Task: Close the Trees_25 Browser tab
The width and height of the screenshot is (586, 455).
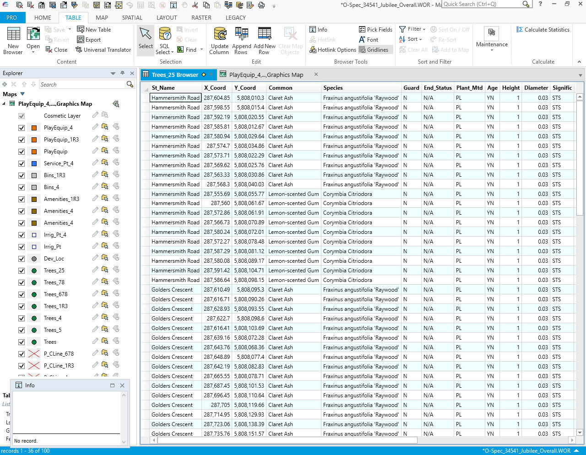Action: click(x=211, y=75)
